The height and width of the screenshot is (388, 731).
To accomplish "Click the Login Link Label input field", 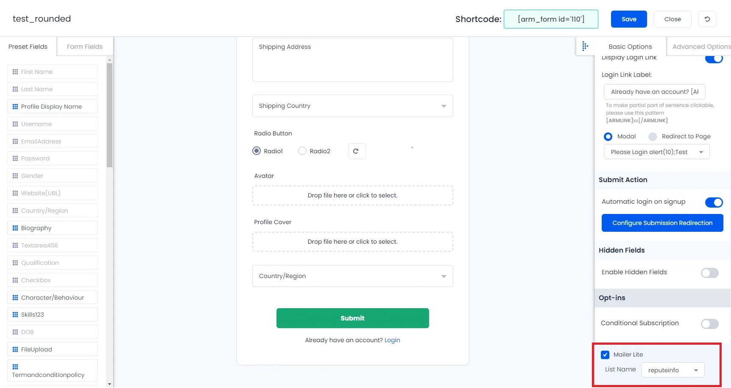I will (654, 92).
